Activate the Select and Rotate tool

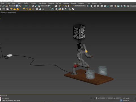[x=33, y=6]
